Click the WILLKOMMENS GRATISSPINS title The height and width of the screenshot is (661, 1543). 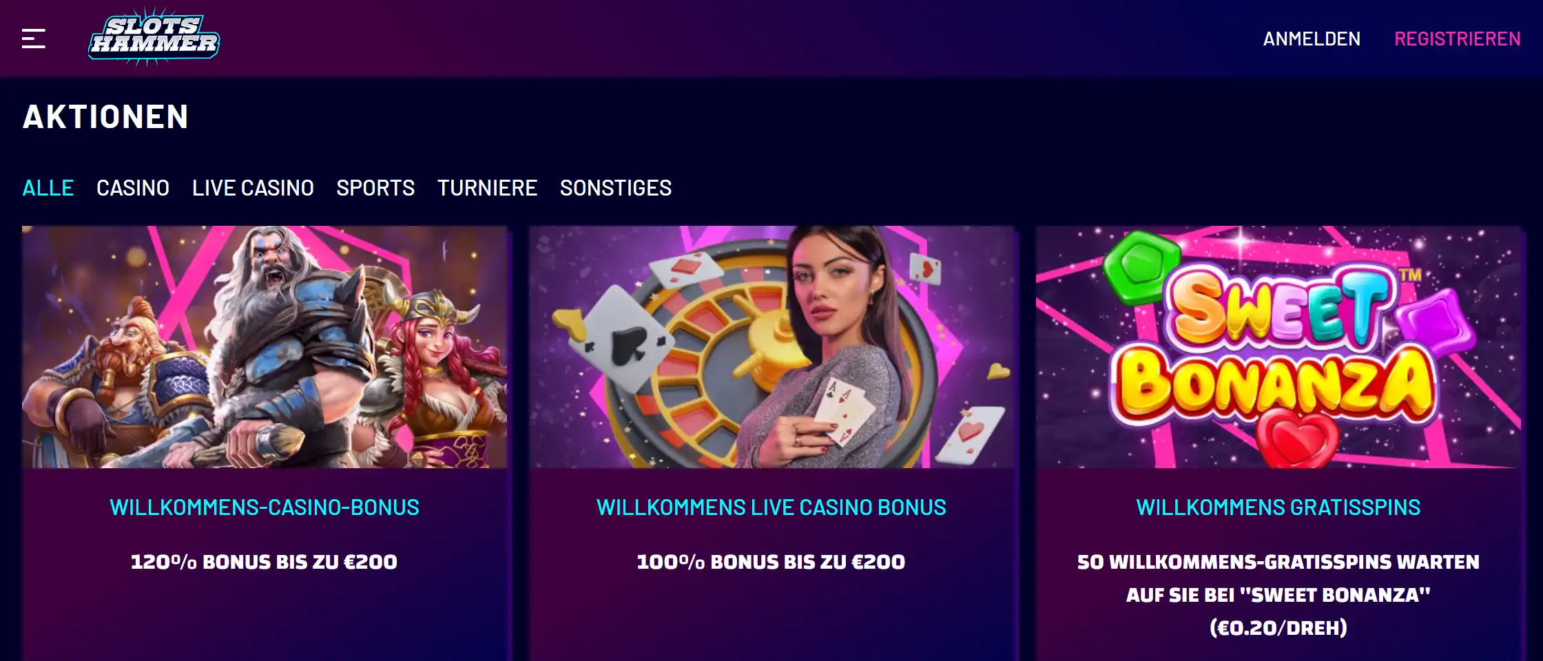click(x=1278, y=507)
